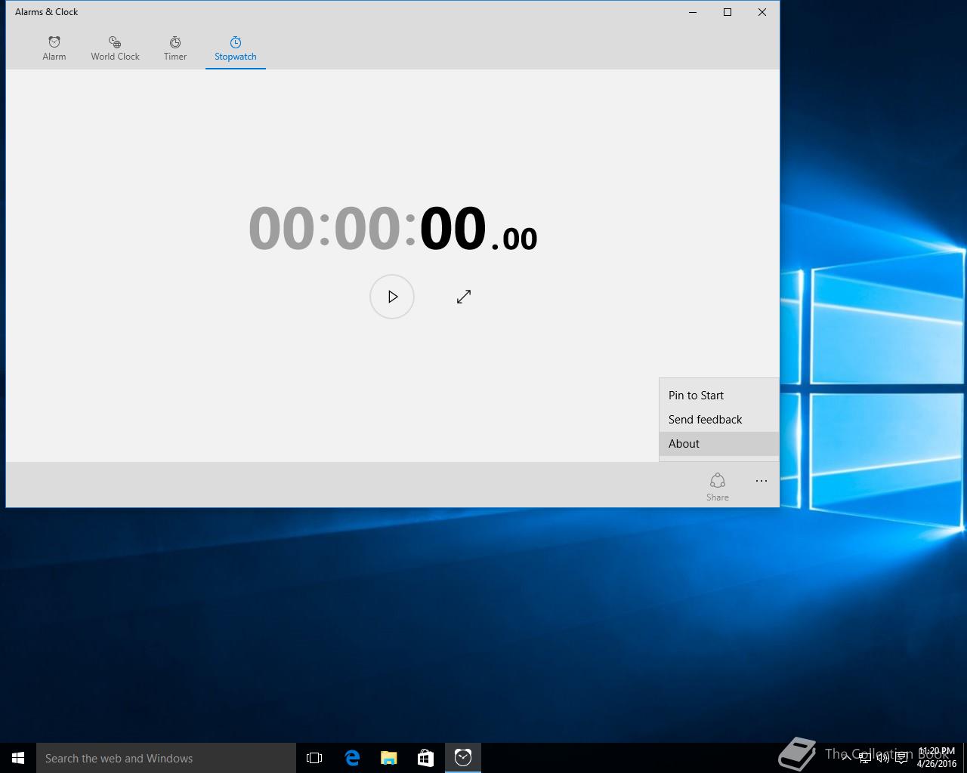This screenshot has width=967, height=773.
Task: Open the Windows Start menu
Action: coord(18,758)
